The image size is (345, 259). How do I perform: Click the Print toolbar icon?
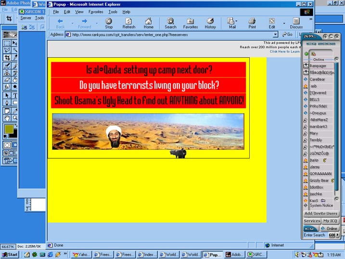point(252,23)
